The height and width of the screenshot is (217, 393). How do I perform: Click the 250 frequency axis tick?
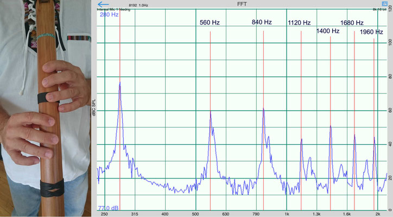(104, 214)
